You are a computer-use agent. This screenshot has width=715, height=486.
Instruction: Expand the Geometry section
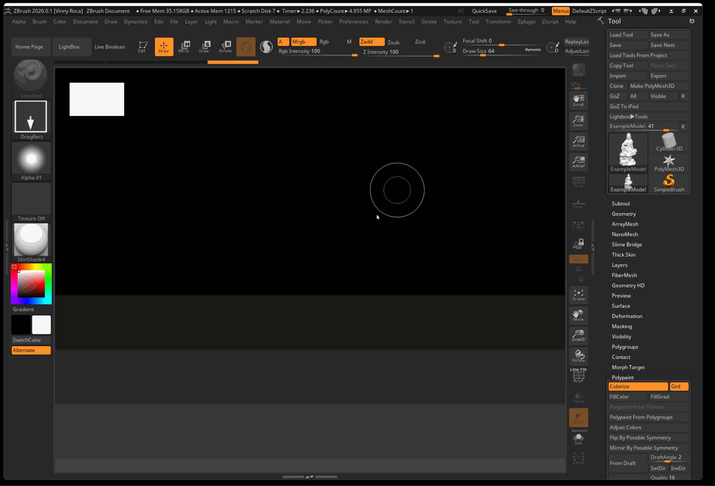click(624, 214)
